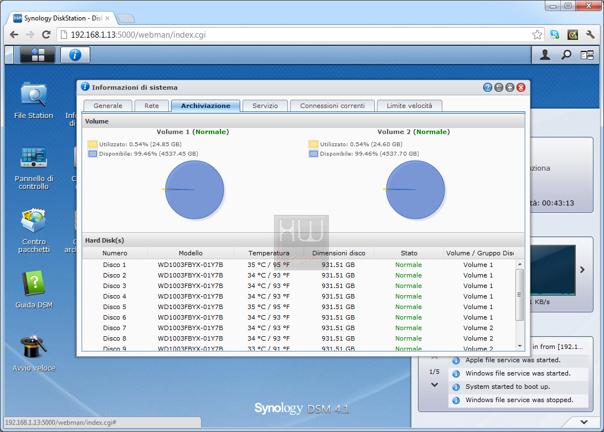Click the scroll-down arrow of the disk list
The height and width of the screenshot is (432, 604).
pyautogui.click(x=520, y=346)
